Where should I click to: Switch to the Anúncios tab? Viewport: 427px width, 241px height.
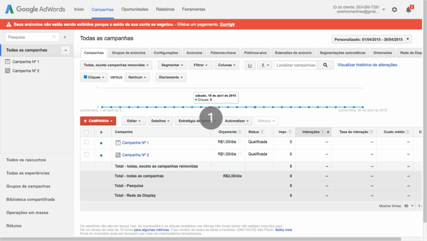coord(194,53)
